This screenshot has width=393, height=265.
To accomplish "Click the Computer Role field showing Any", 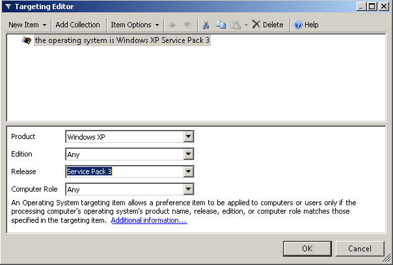I will (x=129, y=189).
